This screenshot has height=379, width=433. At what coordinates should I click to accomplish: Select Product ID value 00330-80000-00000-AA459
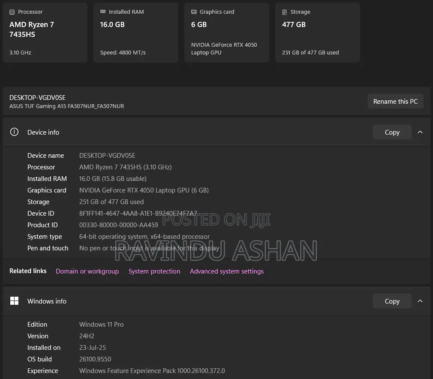tap(119, 225)
